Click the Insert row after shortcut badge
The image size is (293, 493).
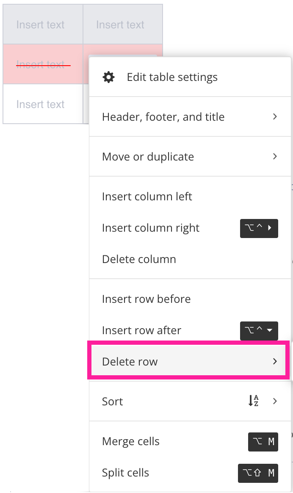point(259,331)
